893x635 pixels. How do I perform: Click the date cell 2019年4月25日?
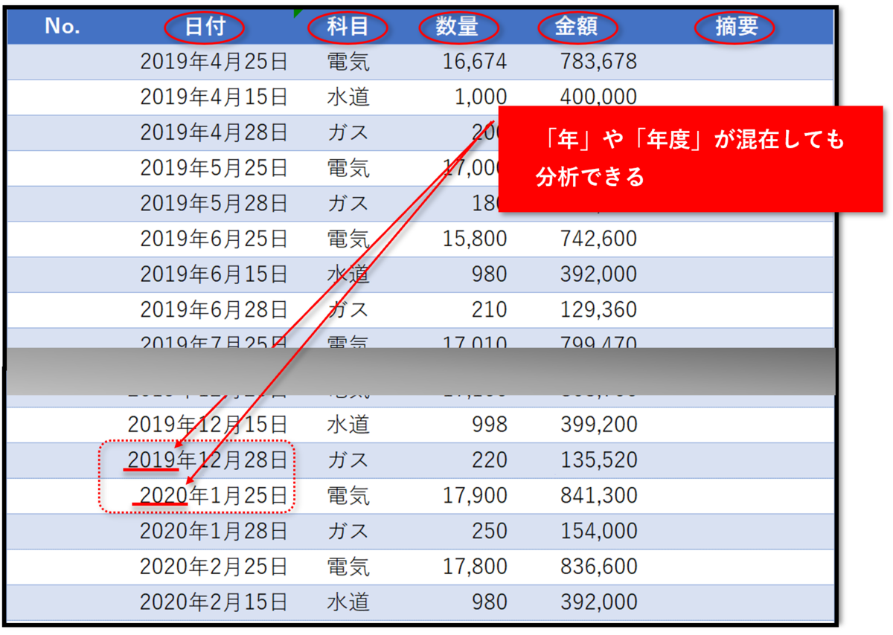click(214, 62)
